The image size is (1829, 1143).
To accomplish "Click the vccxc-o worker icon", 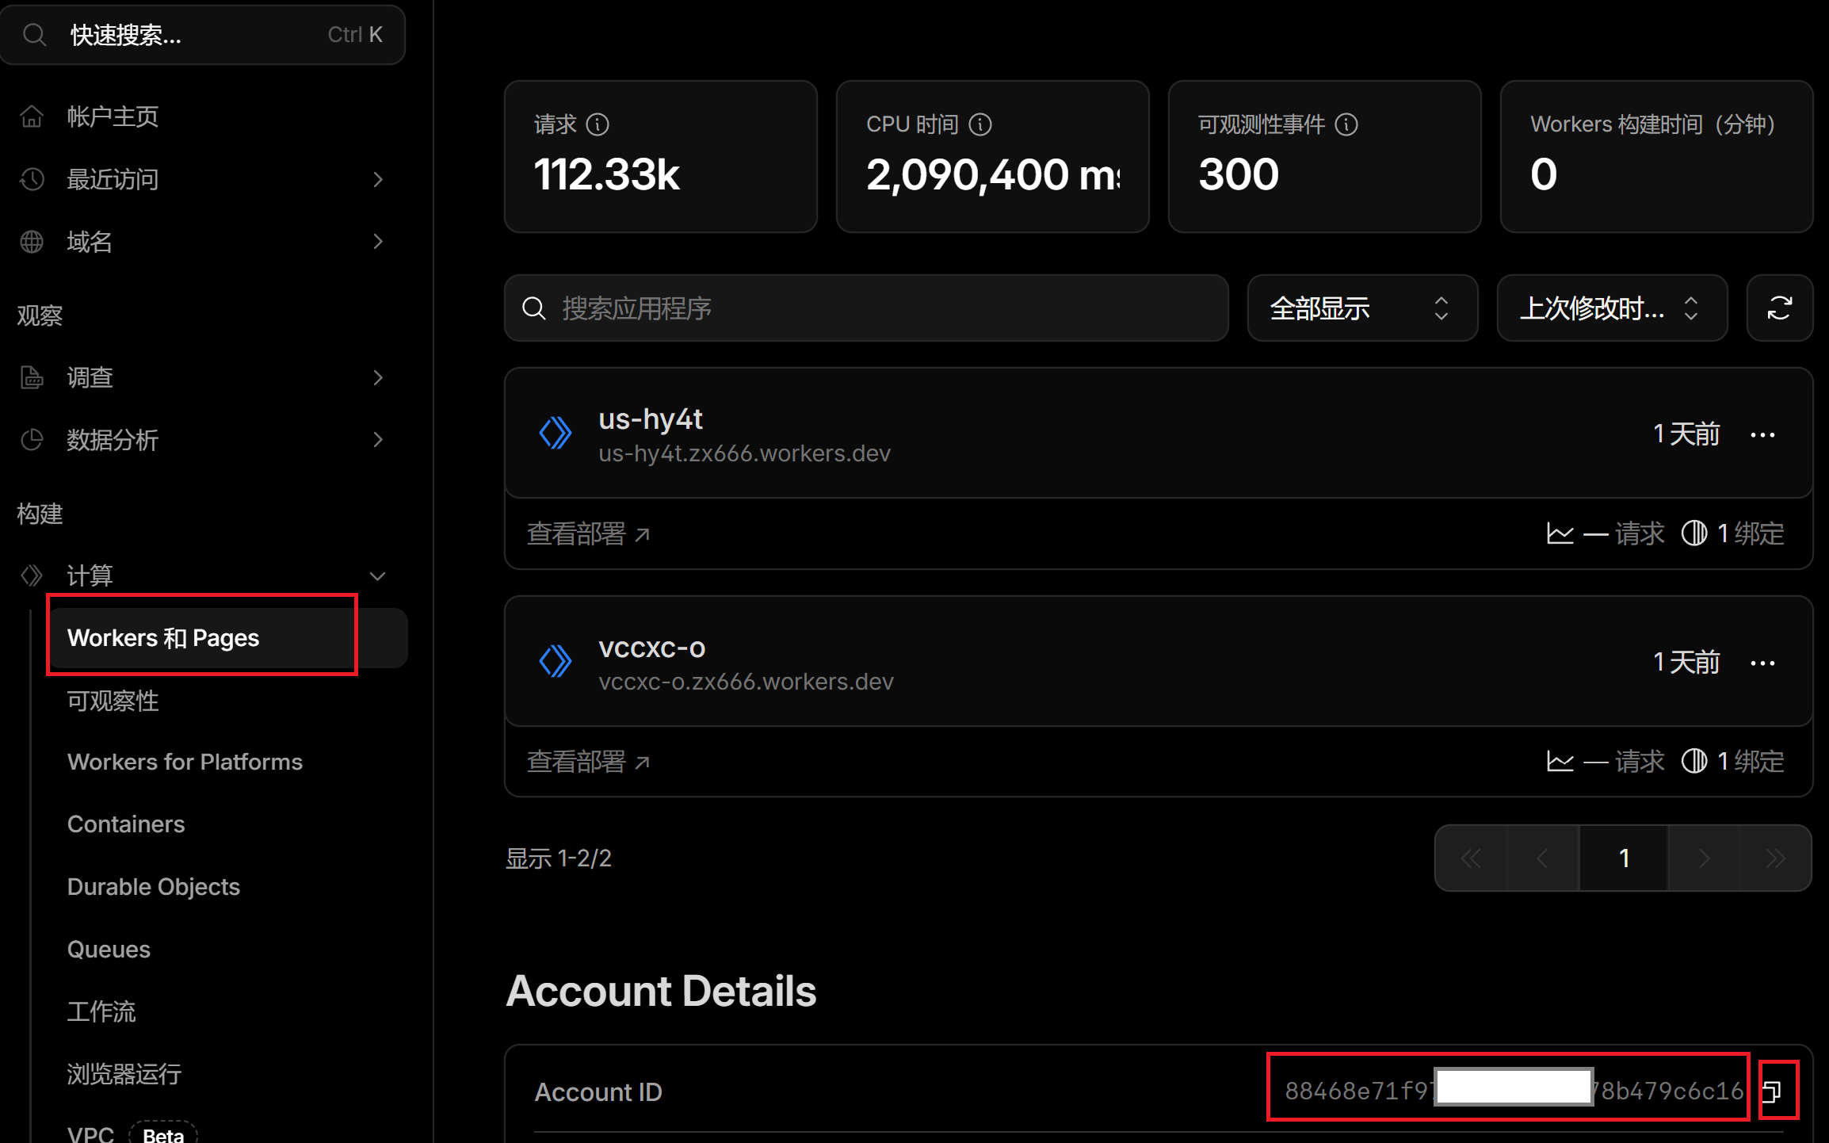I will coord(556,661).
